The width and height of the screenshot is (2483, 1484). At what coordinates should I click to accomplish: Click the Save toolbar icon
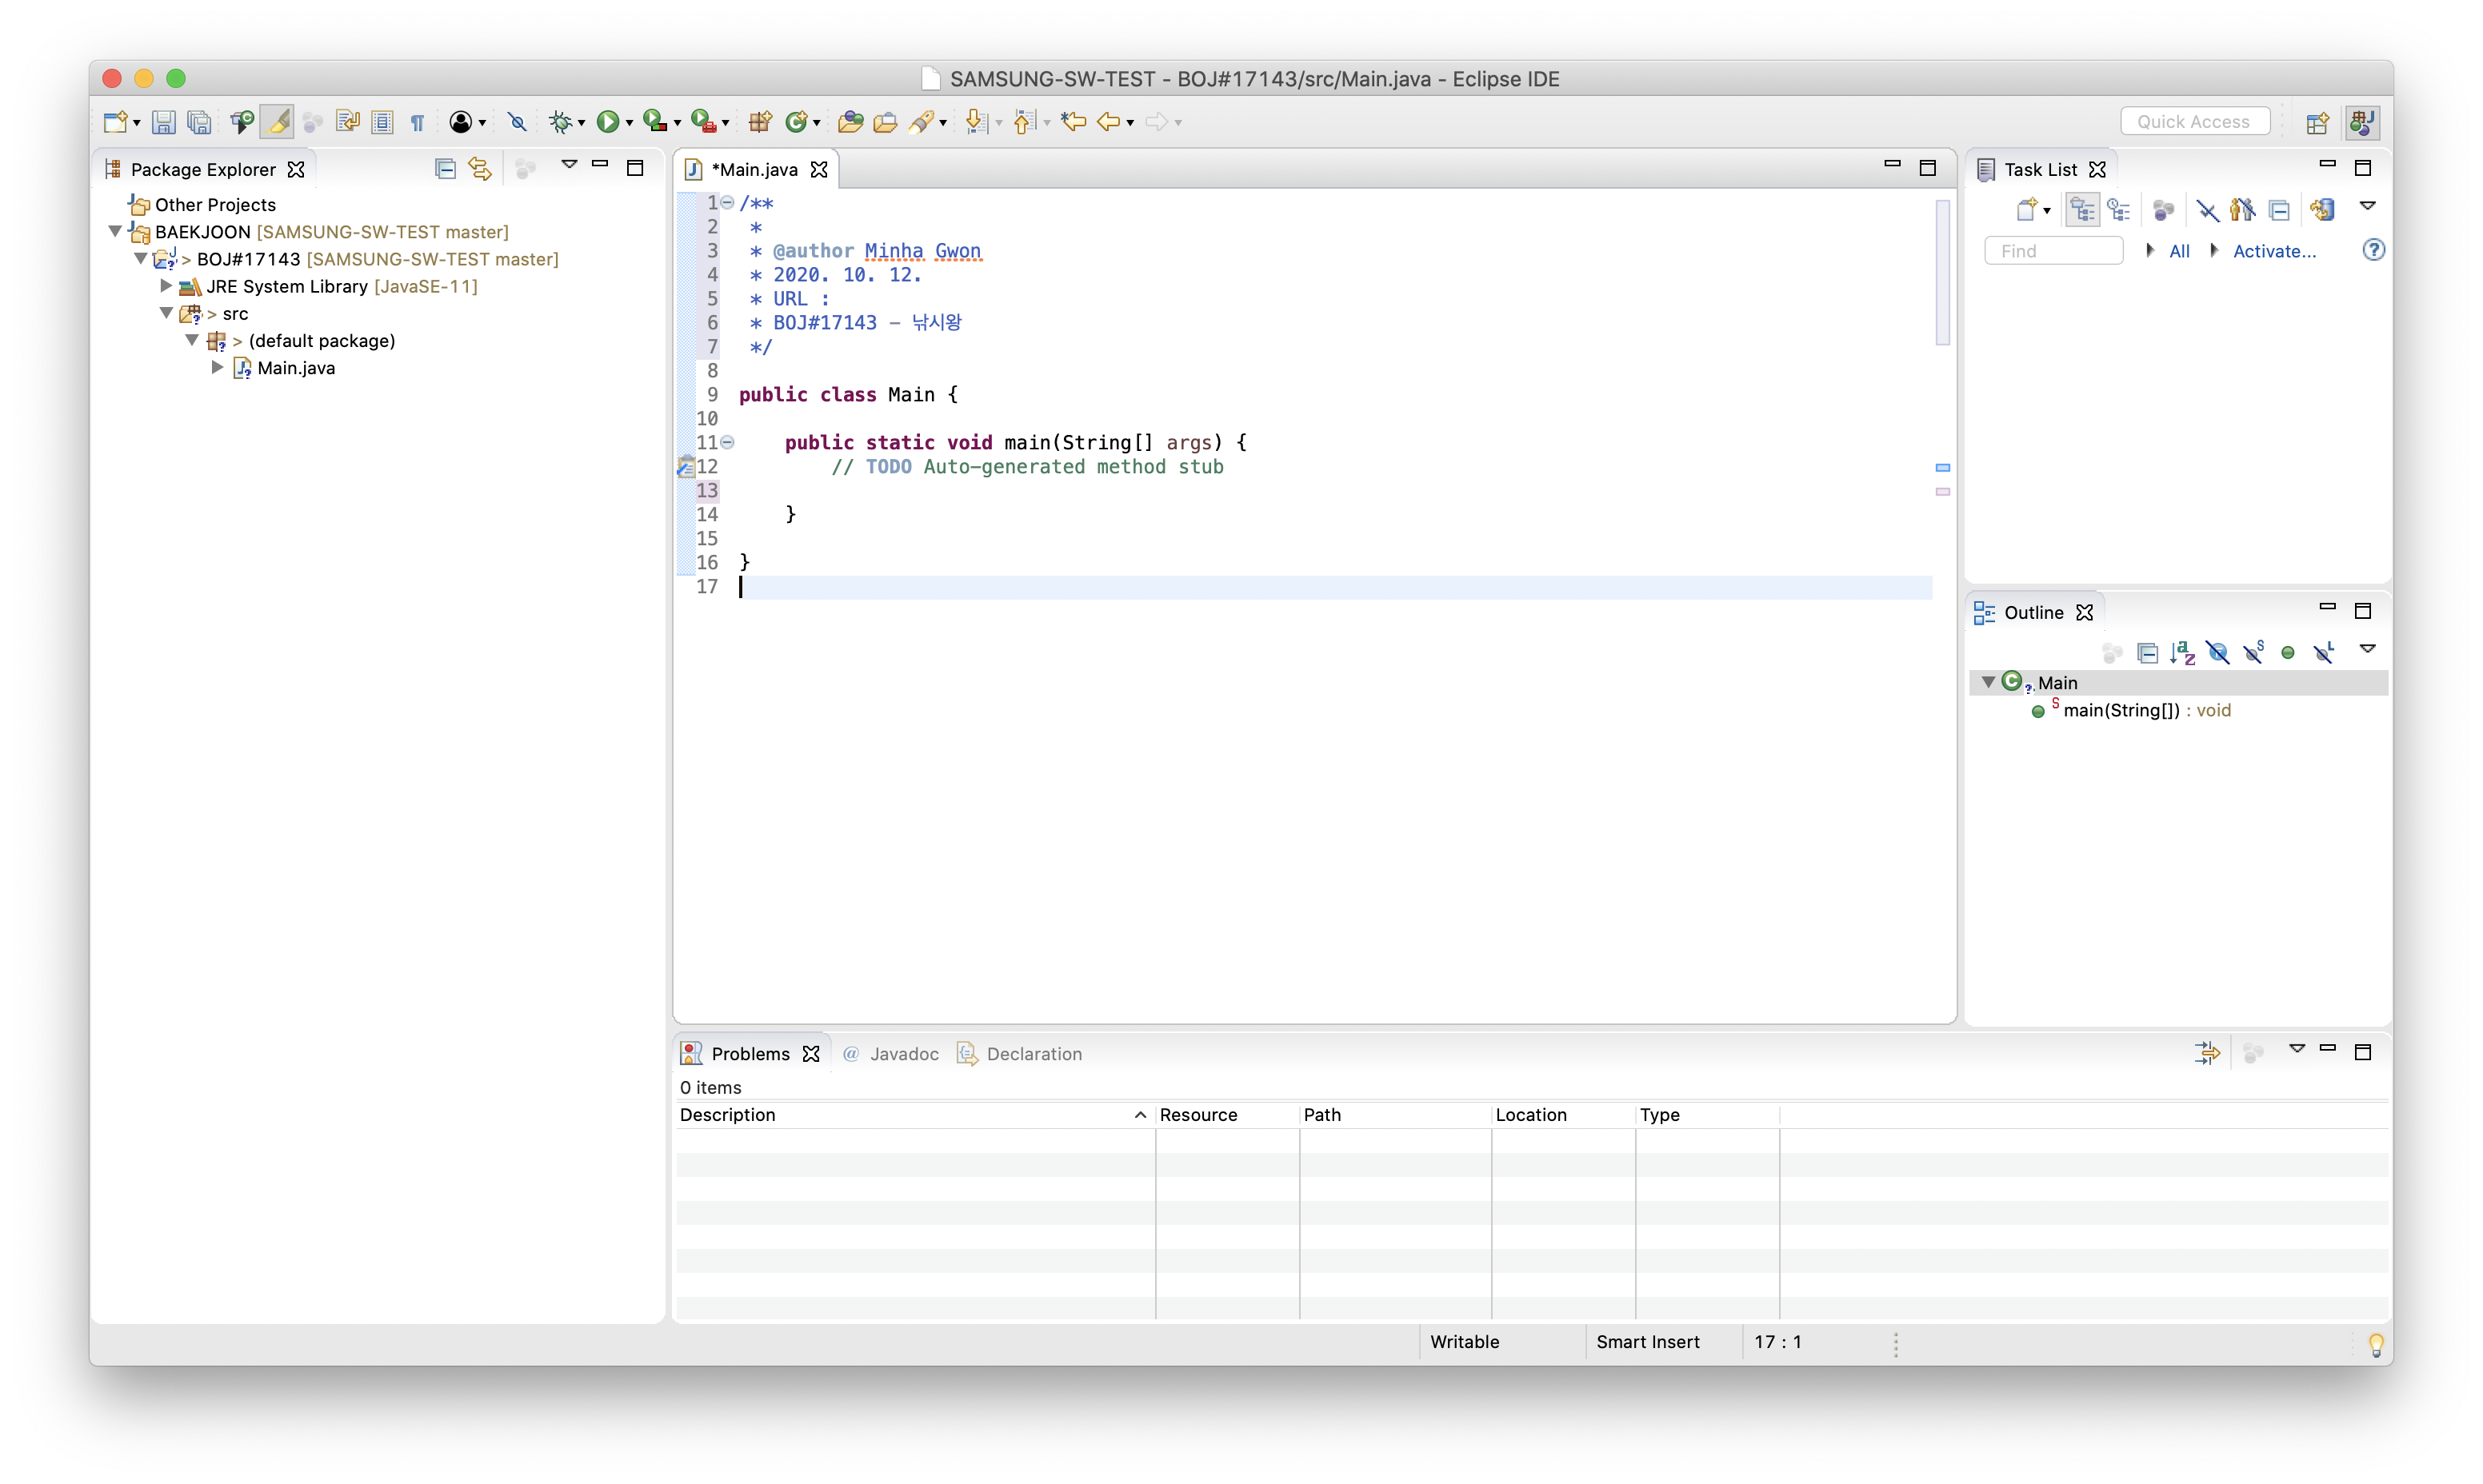tap(163, 122)
